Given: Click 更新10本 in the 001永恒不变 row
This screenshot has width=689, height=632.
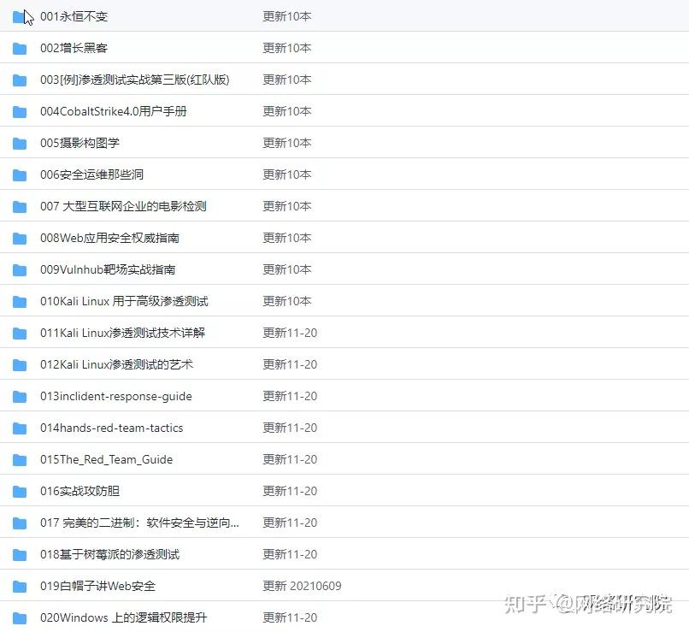Looking at the screenshot, I should click(287, 16).
